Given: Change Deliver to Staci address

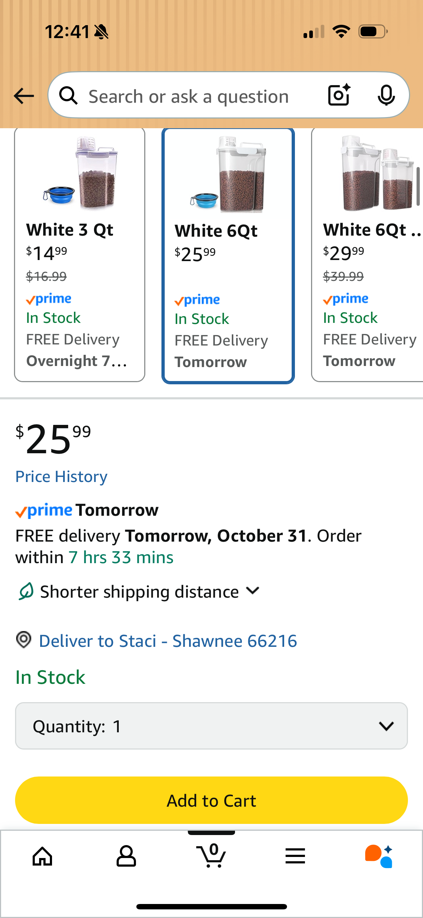Looking at the screenshot, I should [x=168, y=641].
